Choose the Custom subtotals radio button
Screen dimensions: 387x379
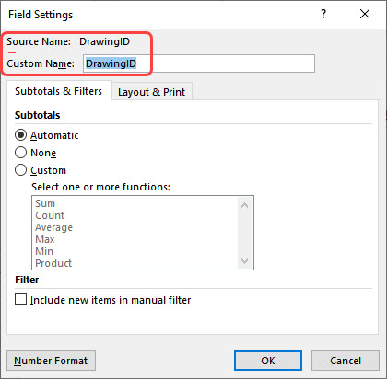[x=20, y=170]
